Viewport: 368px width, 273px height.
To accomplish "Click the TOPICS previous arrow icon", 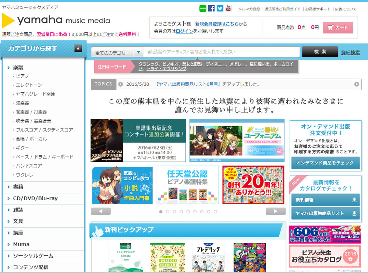I will [121, 84].
